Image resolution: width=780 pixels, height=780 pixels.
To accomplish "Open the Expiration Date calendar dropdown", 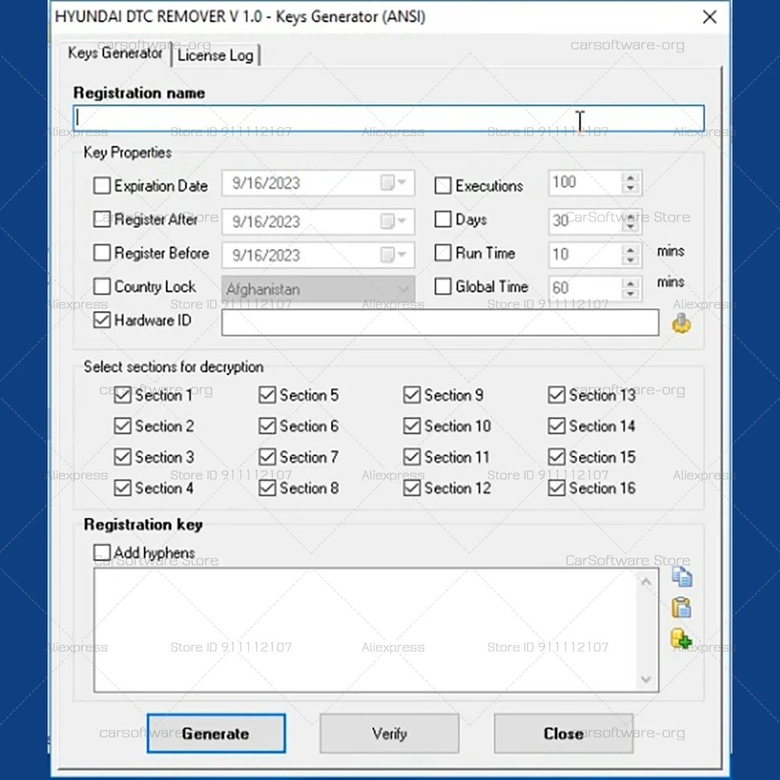I will pyautogui.click(x=394, y=183).
